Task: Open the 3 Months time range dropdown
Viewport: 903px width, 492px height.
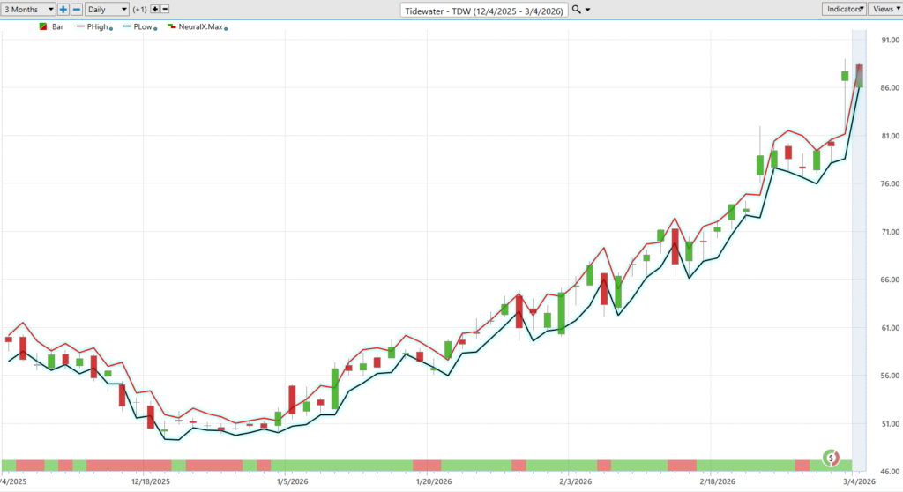Action: click(x=27, y=9)
